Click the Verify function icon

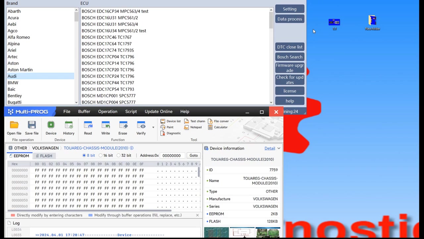click(141, 125)
